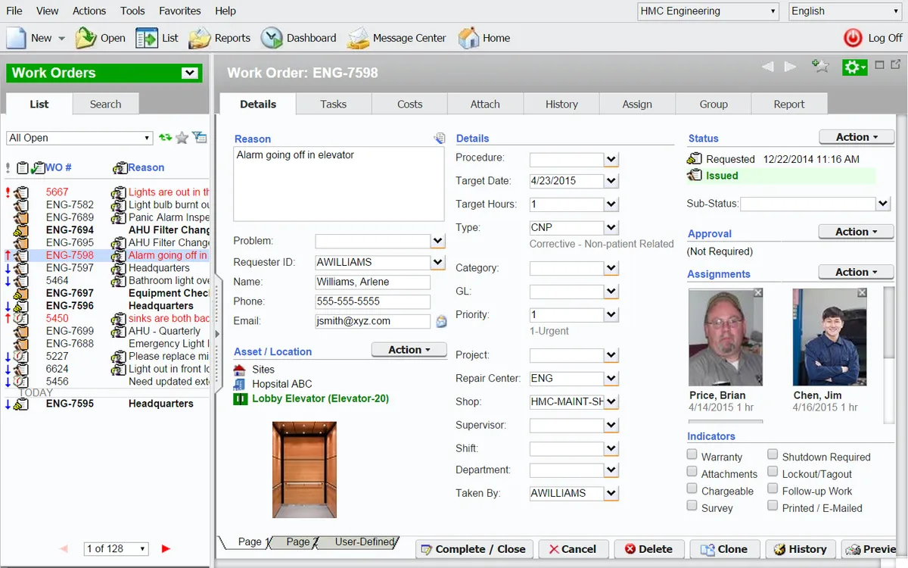Switch to the Costs tab
Screen dimensions: 908x568
409,104
